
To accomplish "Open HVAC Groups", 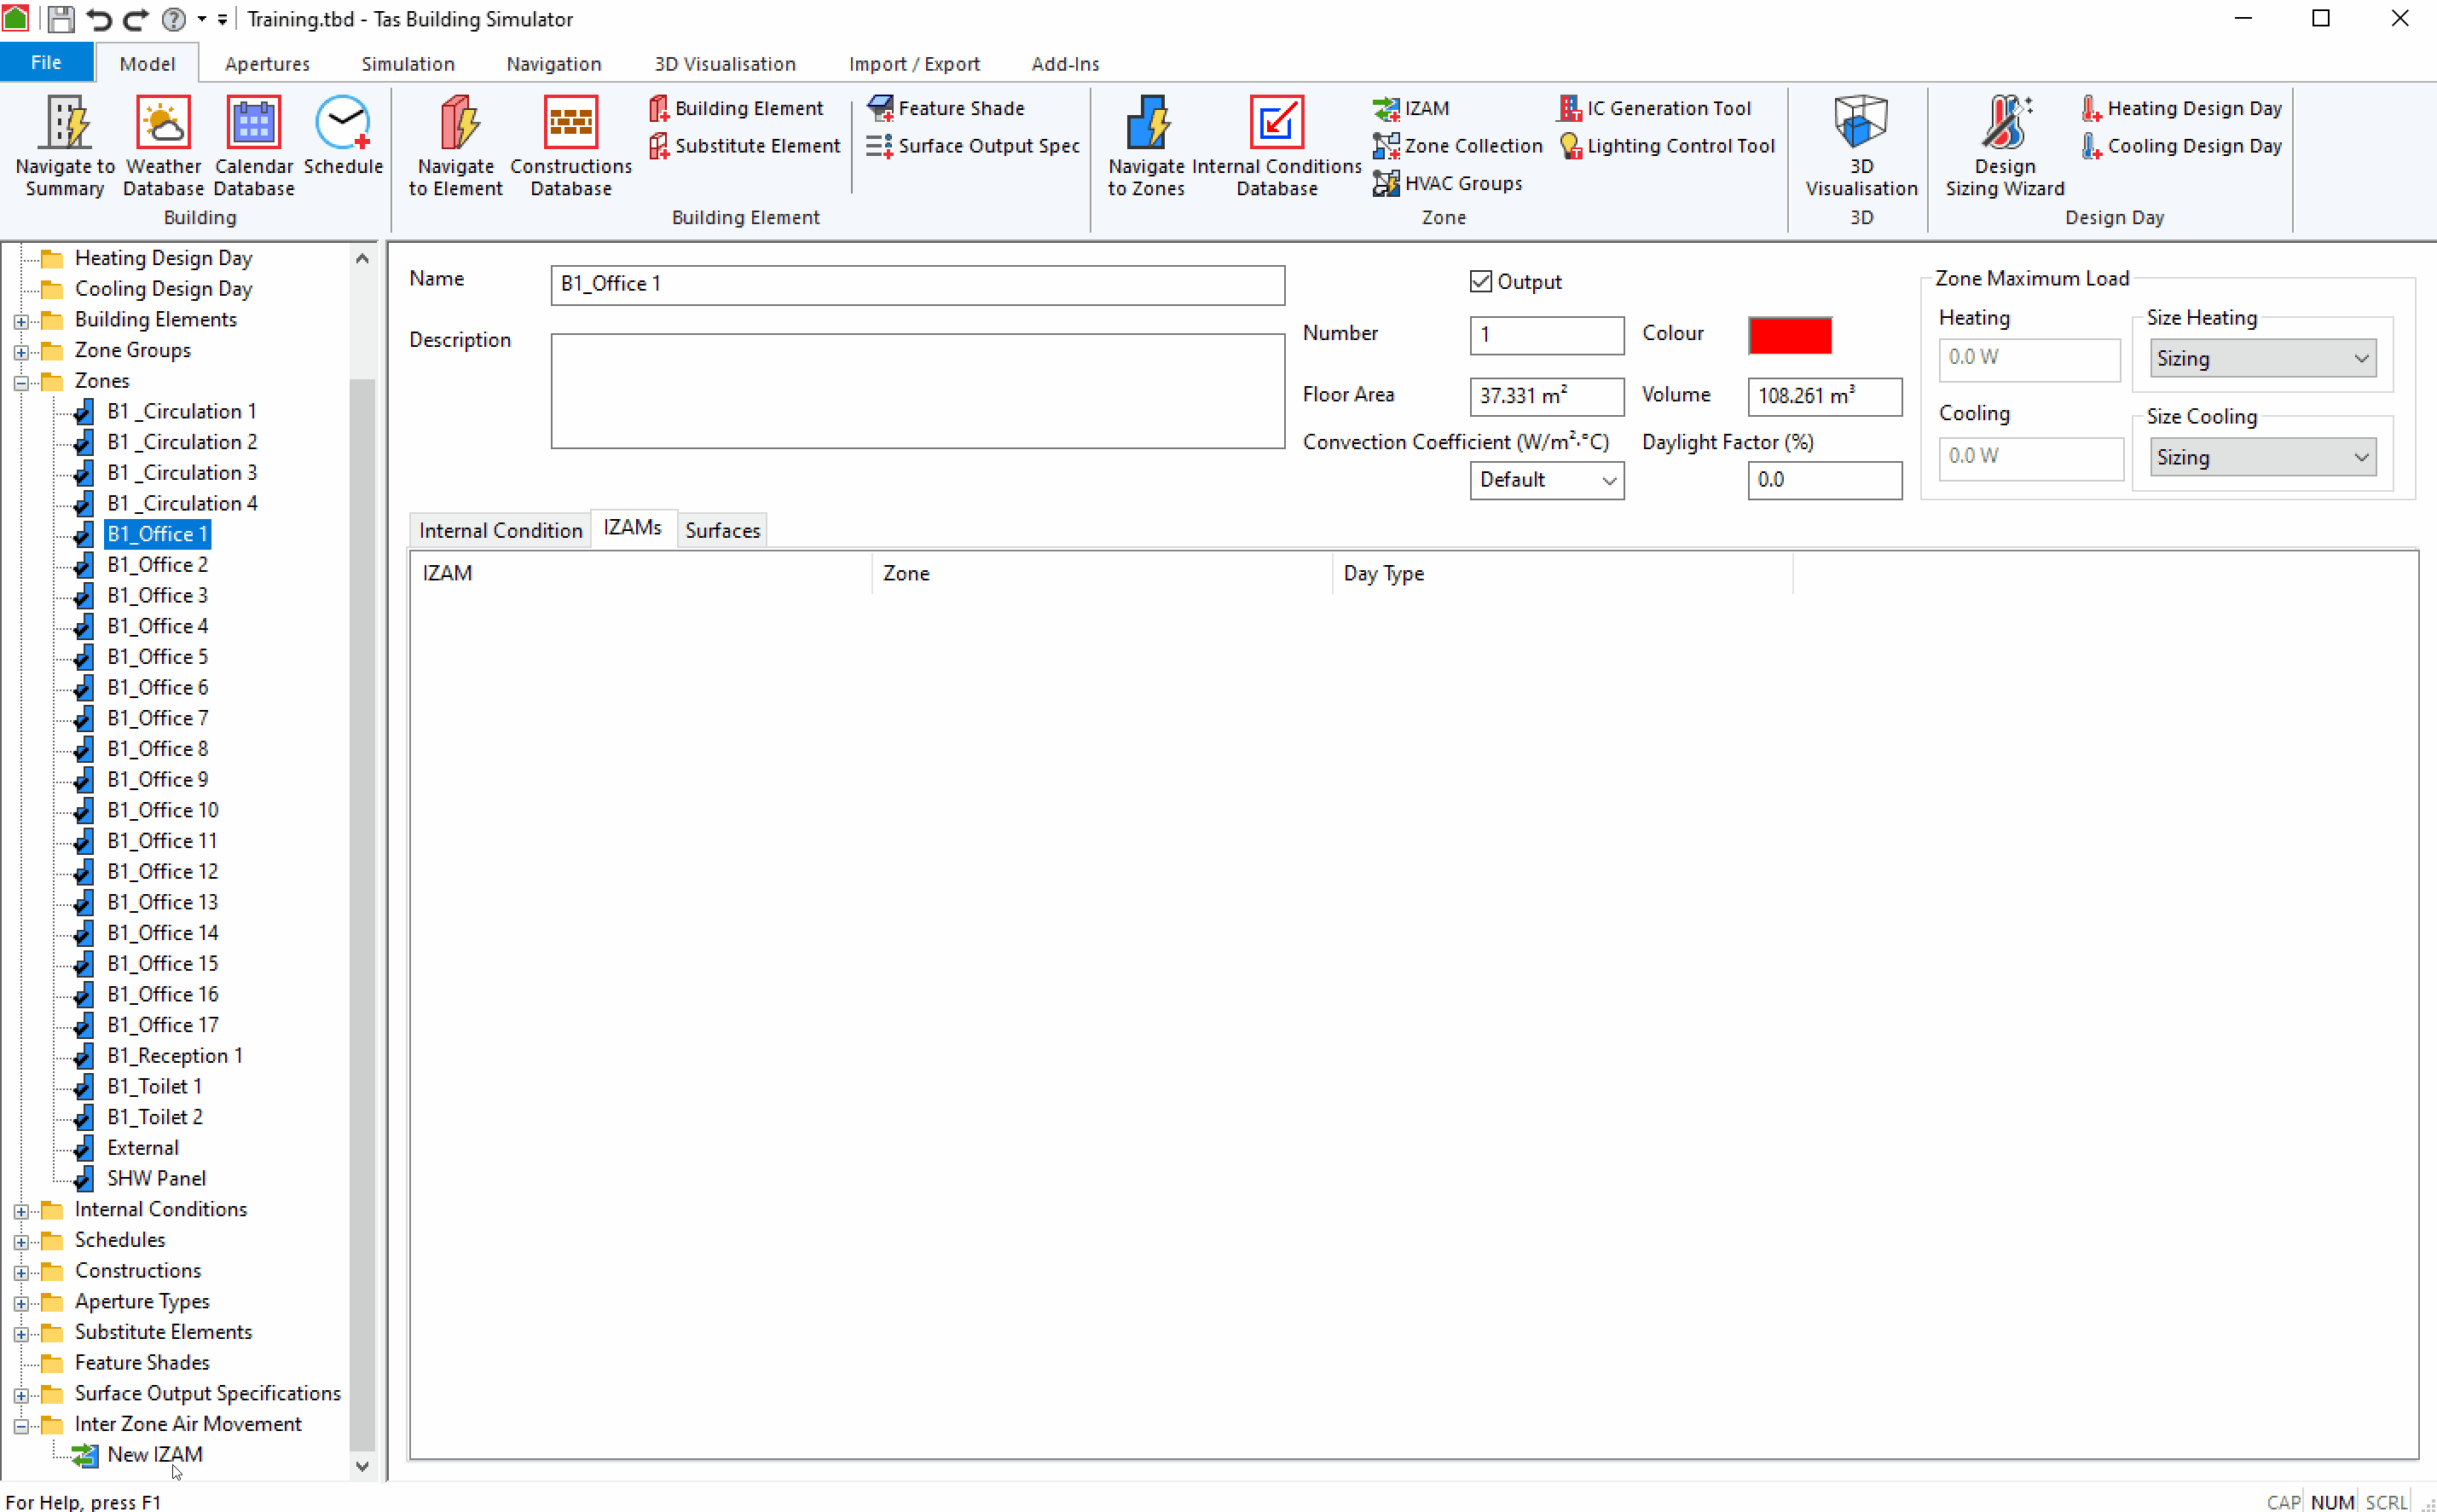I will pyautogui.click(x=1448, y=183).
